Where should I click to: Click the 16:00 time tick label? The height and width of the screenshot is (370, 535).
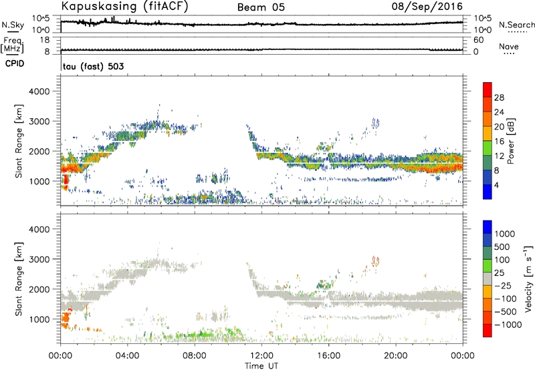tap(328, 356)
